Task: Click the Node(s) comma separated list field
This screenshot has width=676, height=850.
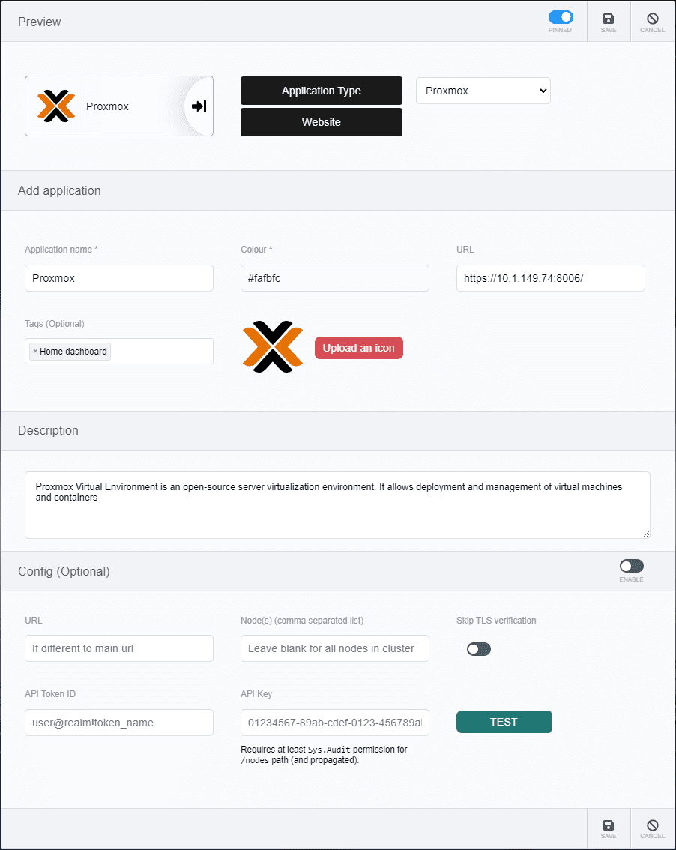Action: coord(334,648)
